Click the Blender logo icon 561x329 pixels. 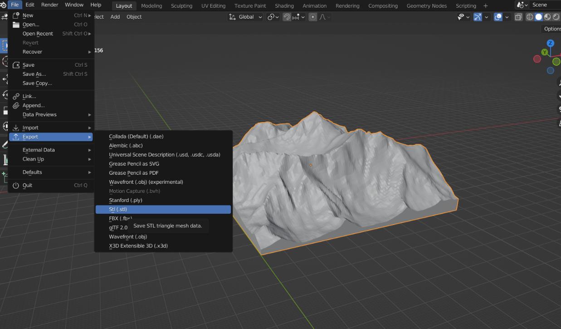pyautogui.click(x=3, y=5)
